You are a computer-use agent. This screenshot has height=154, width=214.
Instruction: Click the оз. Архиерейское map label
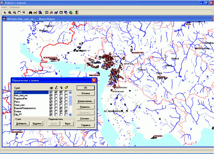click(x=113, y=111)
